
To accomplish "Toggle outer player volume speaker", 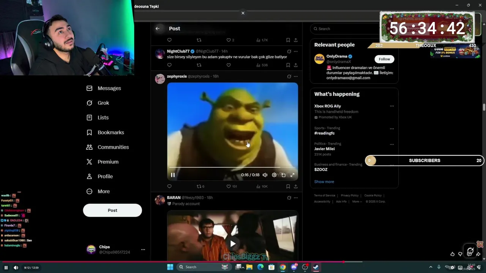I will pos(16,268).
